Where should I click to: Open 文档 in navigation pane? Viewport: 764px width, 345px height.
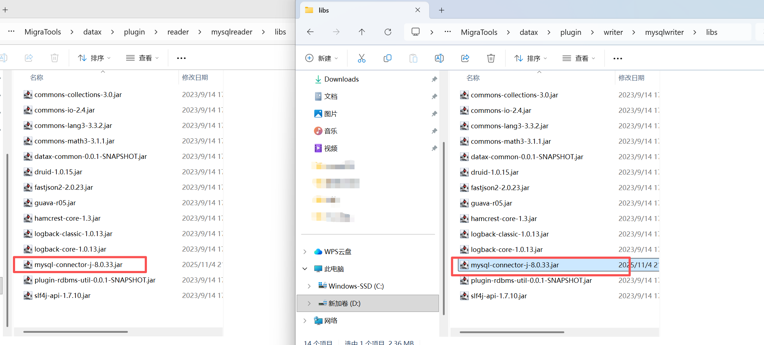coord(330,96)
